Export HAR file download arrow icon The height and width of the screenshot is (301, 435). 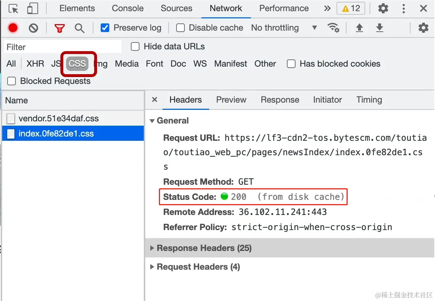379,28
